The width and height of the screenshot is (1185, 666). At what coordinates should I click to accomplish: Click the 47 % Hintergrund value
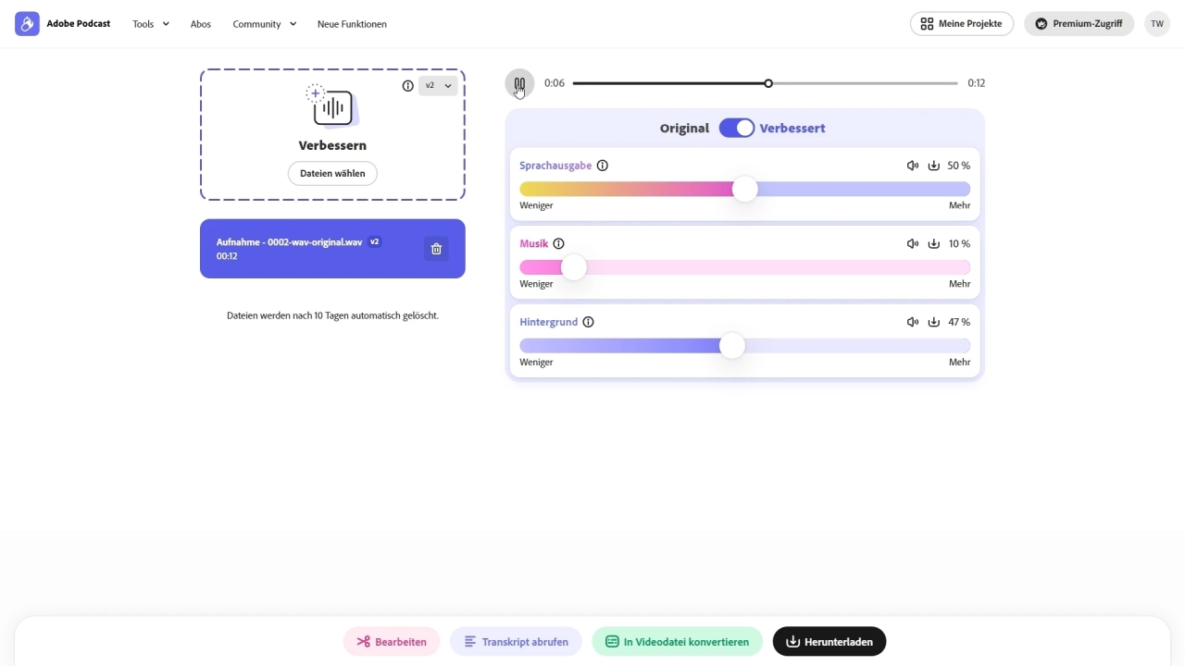959,322
